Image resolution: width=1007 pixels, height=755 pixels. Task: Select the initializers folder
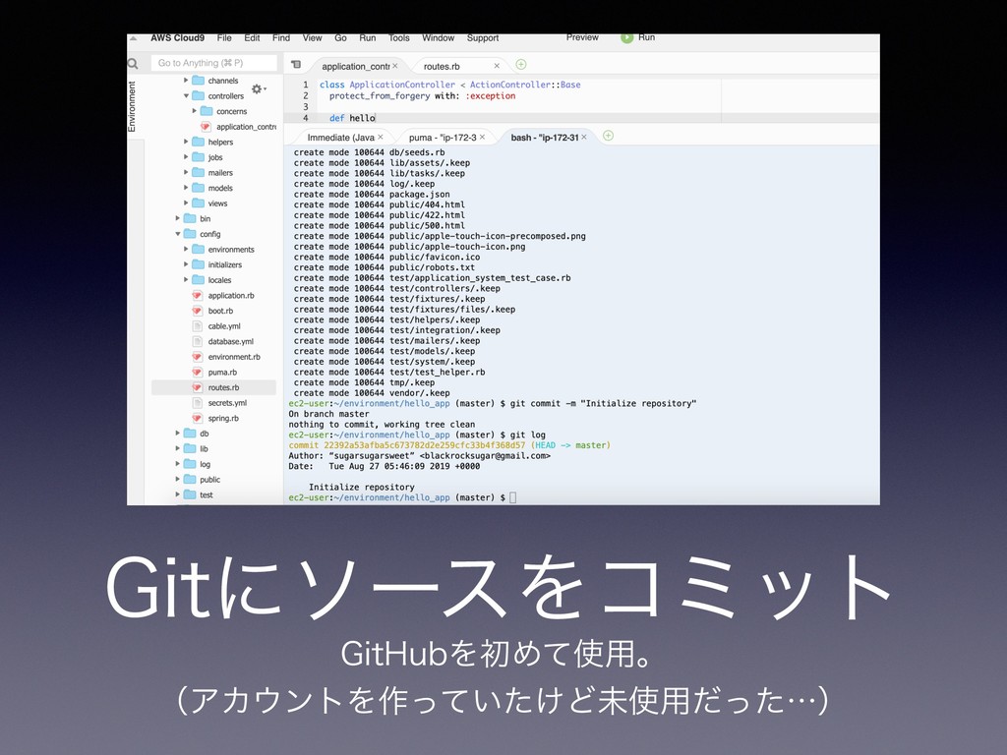(x=225, y=265)
